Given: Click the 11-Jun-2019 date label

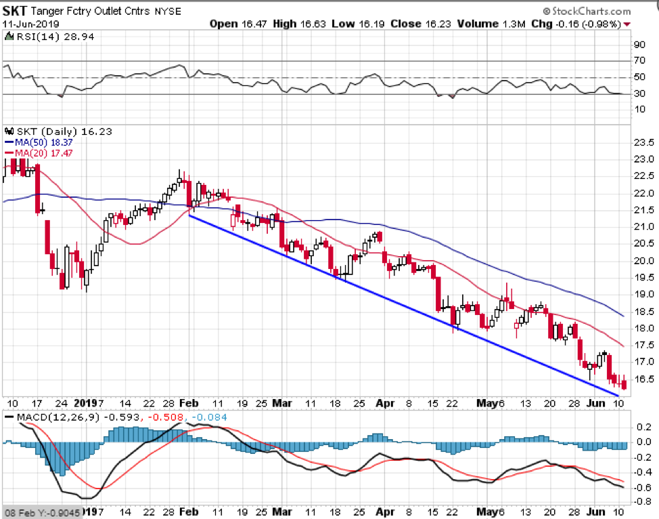Looking at the screenshot, I should tap(30, 24).
